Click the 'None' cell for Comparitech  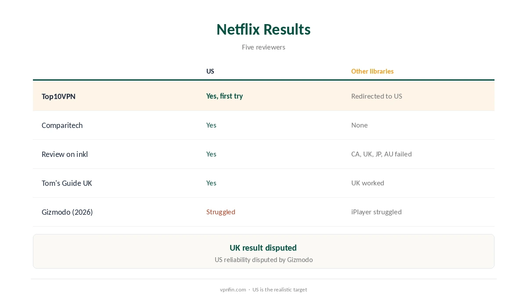point(359,125)
